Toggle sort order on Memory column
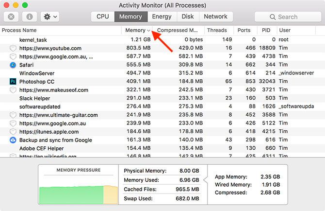The image size is (325, 211). coord(137,30)
